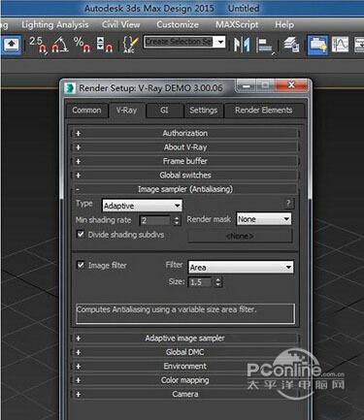Open the Manage Layers icon
The height and width of the screenshot is (420, 364).
coord(291,45)
